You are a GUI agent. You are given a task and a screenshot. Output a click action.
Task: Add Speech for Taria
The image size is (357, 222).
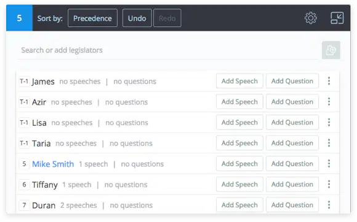click(239, 143)
